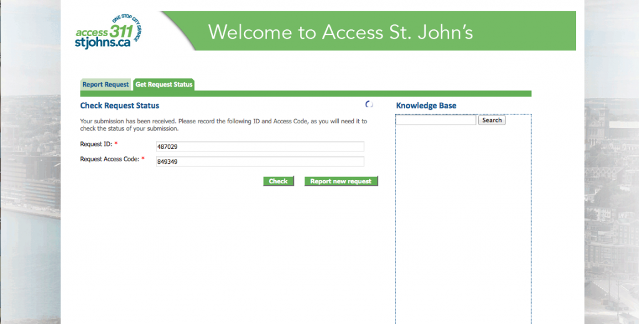Click the Knowledge Base heading
This screenshot has height=324, width=639.
pyautogui.click(x=426, y=106)
